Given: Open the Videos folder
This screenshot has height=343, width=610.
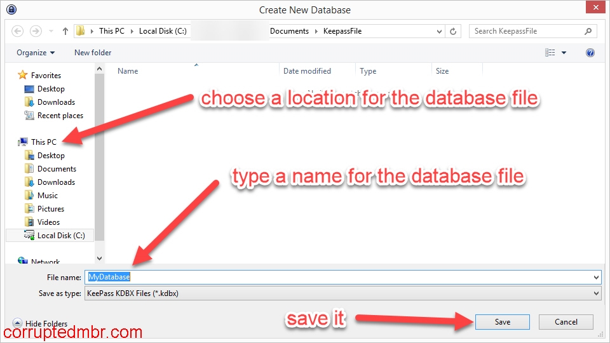Looking at the screenshot, I should pos(49,222).
